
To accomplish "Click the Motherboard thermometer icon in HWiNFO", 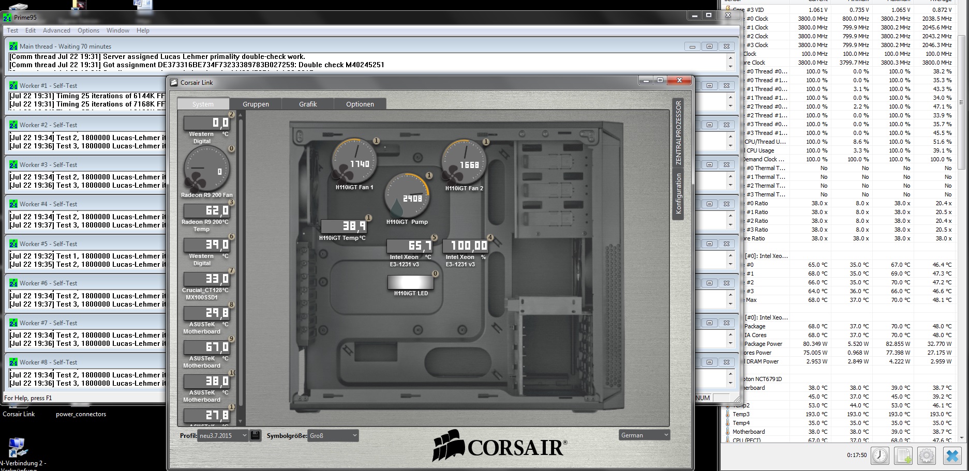I will (x=727, y=432).
